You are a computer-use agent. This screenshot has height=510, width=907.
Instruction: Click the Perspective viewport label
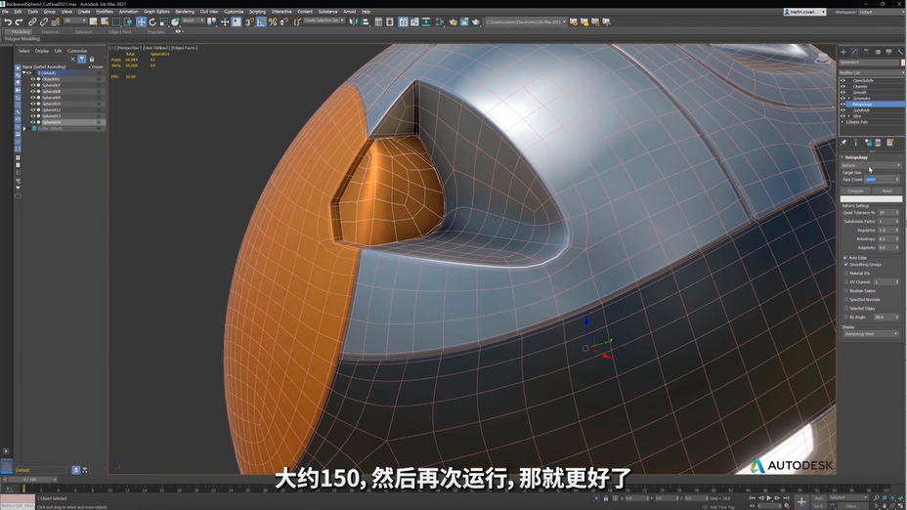[x=128, y=48]
